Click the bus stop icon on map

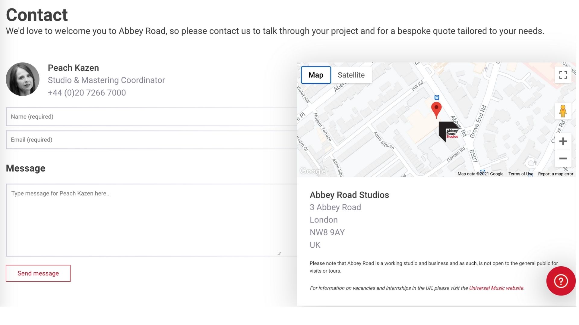click(x=437, y=97)
